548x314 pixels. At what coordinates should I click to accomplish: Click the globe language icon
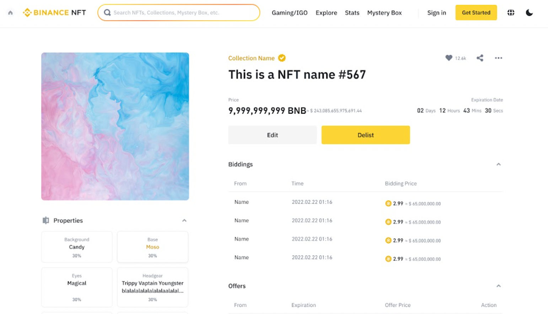511,13
